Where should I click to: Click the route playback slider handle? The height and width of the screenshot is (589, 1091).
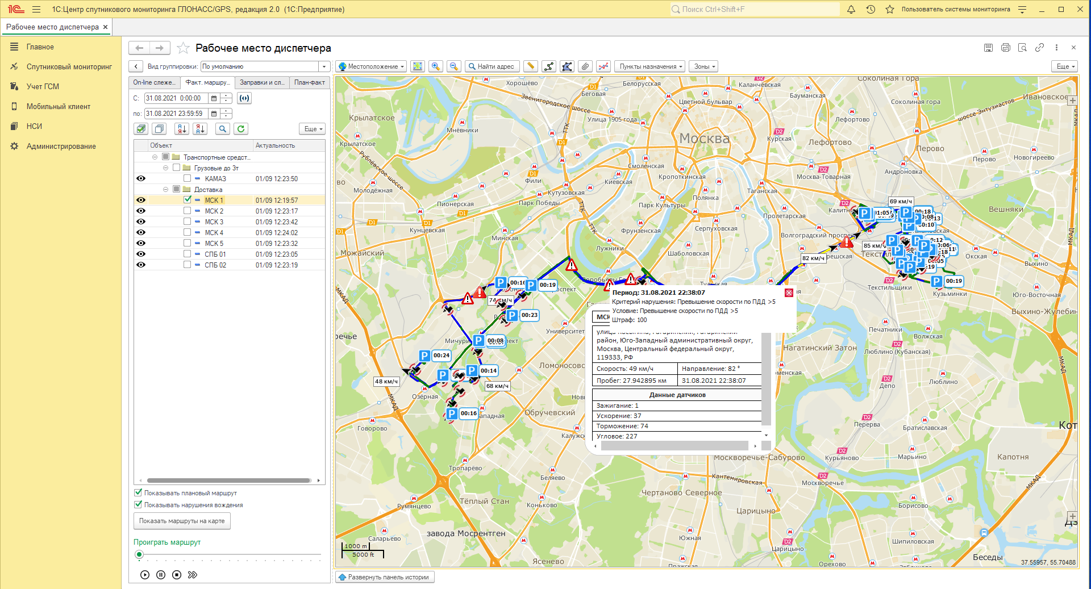(139, 554)
